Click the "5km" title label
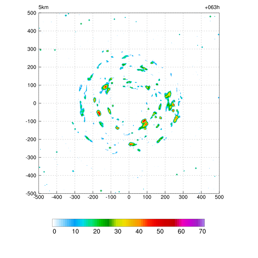 tap(43, 7)
